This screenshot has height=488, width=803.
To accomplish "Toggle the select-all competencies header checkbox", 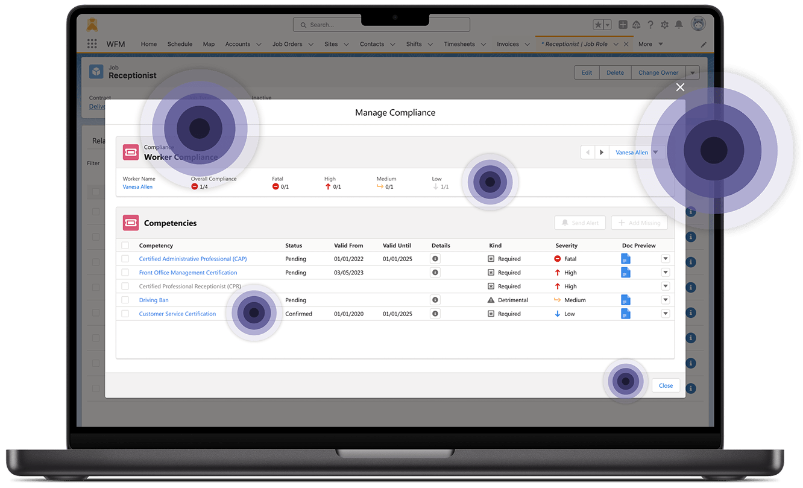I will click(125, 246).
